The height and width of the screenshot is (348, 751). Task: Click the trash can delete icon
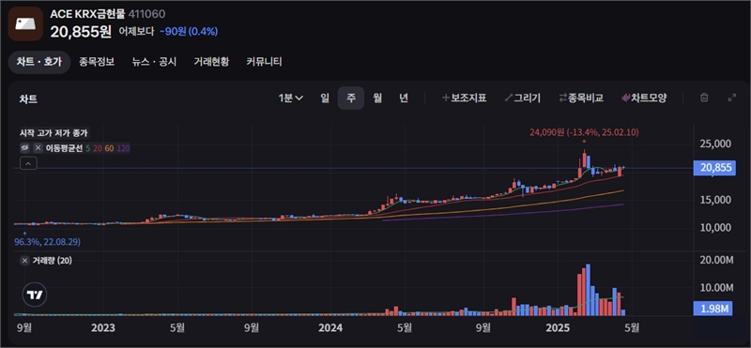pyautogui.click(x=704, y=98)
